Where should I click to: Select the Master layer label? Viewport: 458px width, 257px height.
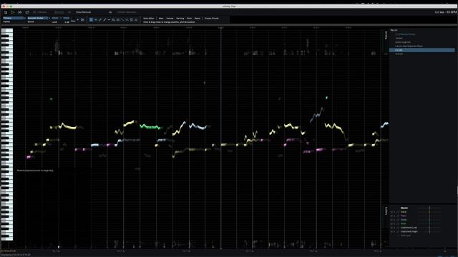(x=404, y=208)
